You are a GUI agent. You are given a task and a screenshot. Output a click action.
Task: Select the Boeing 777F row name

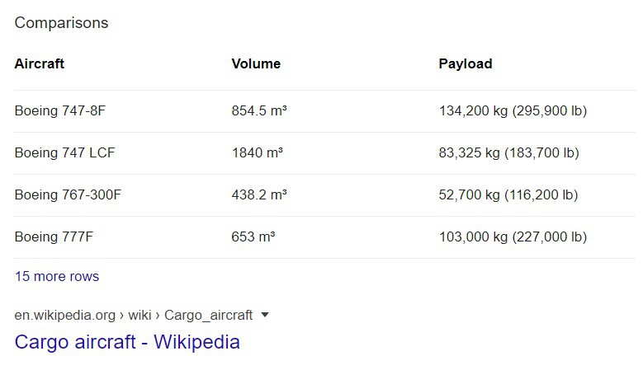click(x=54, y=237)
